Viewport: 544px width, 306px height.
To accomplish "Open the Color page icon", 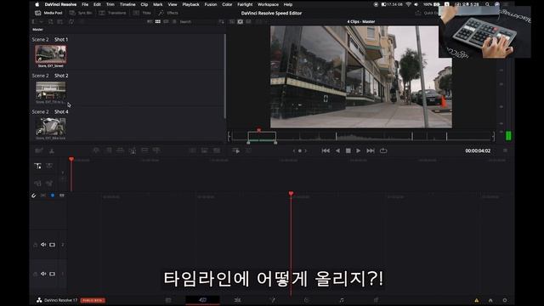I will pos(306,300).
